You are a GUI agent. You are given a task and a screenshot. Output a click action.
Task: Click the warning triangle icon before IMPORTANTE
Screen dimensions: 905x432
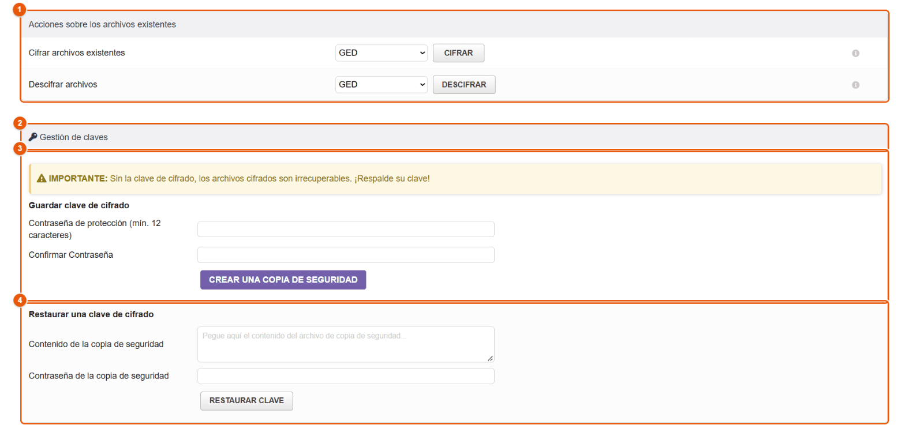click(42, 179)
